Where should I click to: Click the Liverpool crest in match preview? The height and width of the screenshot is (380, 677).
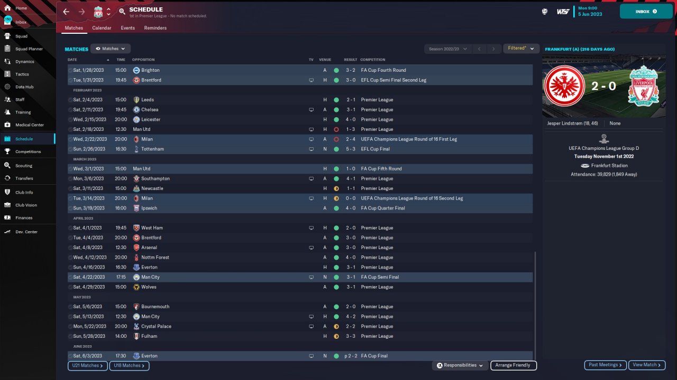point(643,85)
